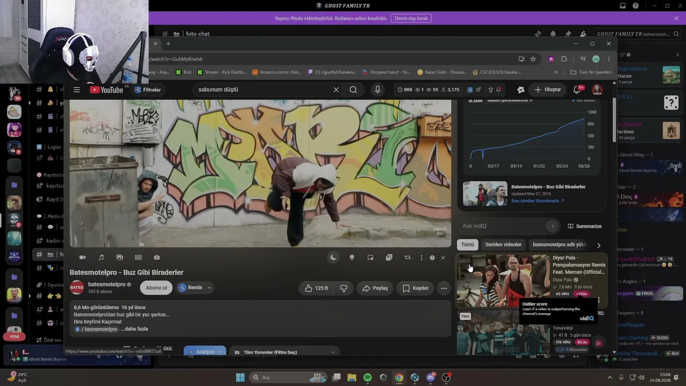Screen dimensions: 686x386
Task: Open the Amazon.com.tr bookmark
Action: pyautogui.click(x=277, y=72)
